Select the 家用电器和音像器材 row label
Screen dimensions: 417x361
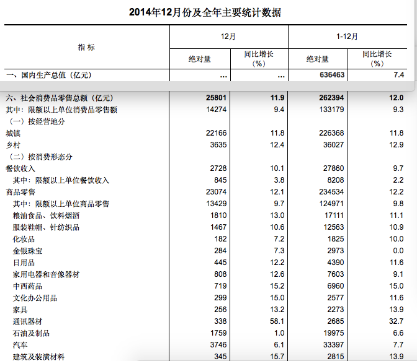[46, 274]
